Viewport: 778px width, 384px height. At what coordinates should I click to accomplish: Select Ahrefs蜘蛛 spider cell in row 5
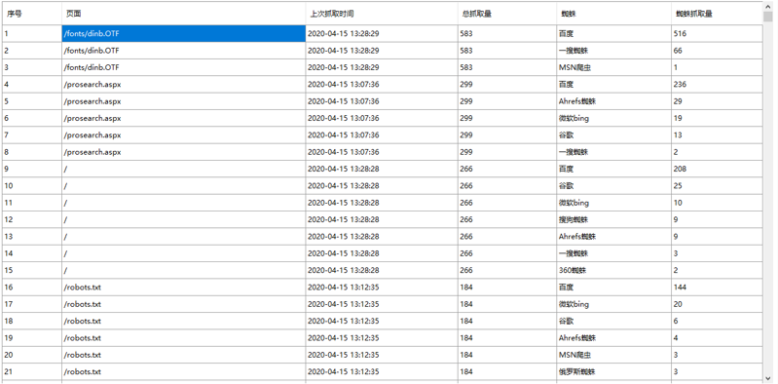click(x=613, y=101)
